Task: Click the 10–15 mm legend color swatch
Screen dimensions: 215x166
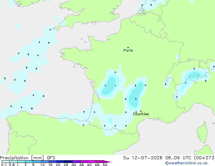Action: point(45,162)
